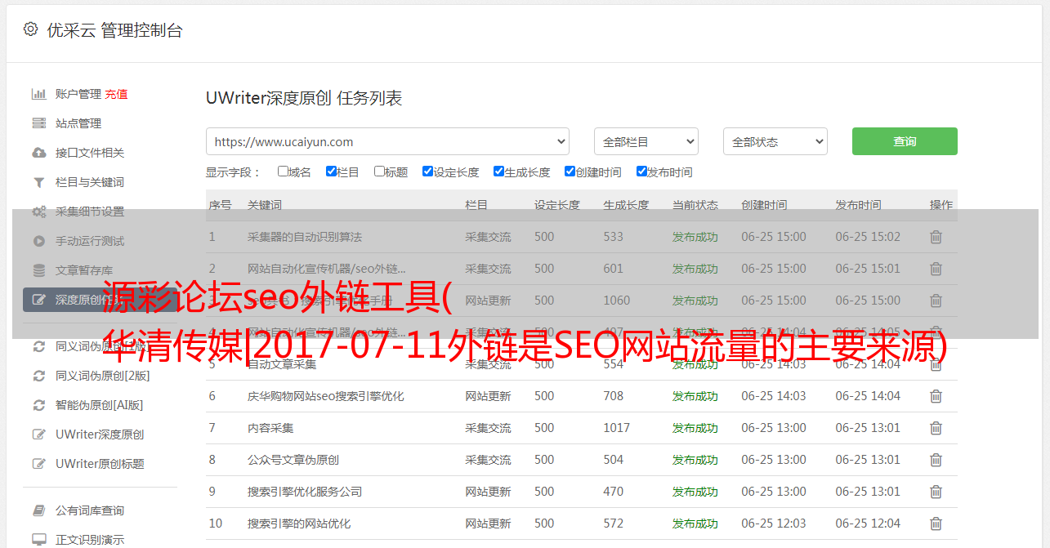This screenshot has width=1050, height=548.
Task: Click keyword 内容采集
Action: click(270, 428)
